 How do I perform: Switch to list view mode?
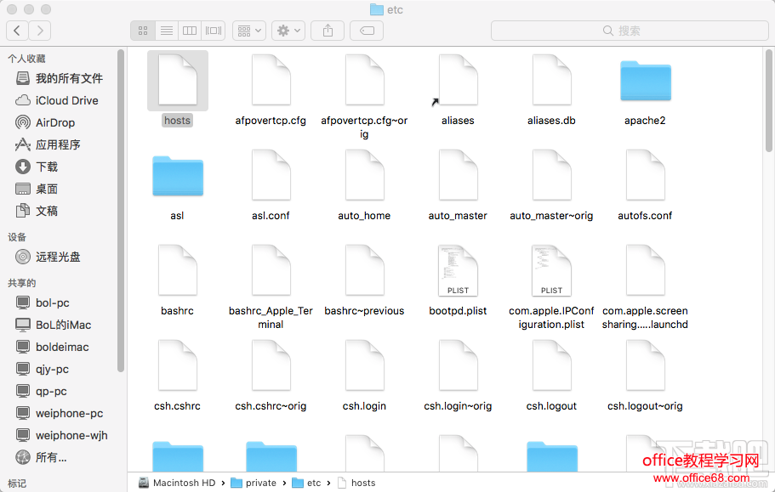167,31
